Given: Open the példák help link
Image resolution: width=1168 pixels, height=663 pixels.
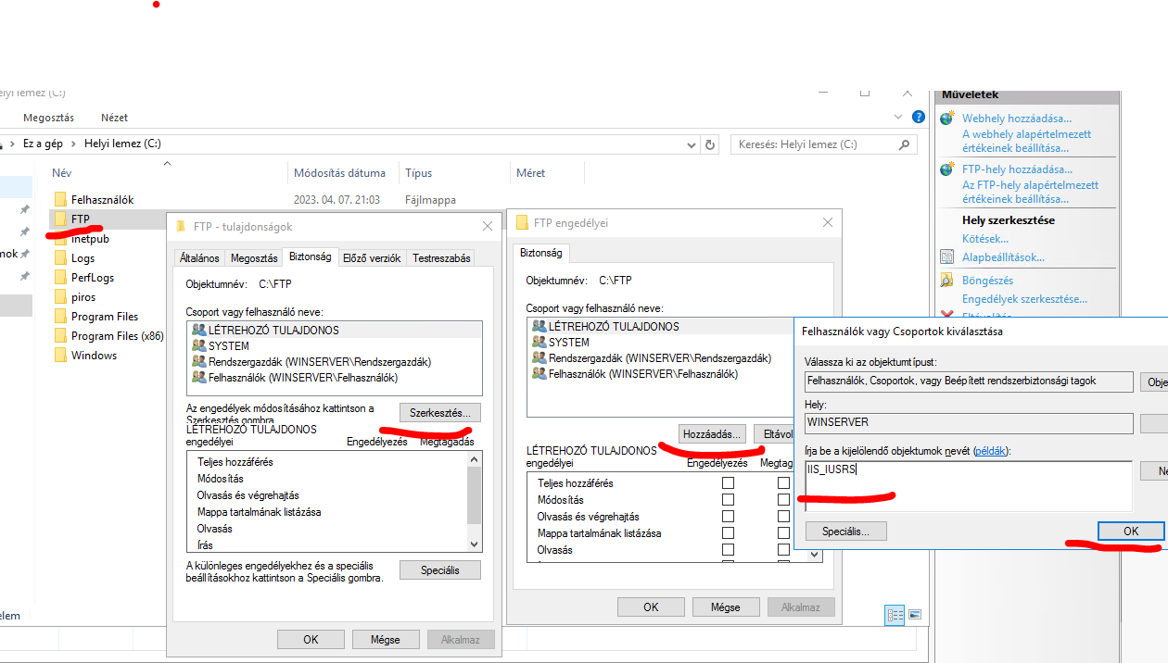Looking at the screenshot, I should coord(989,450).
